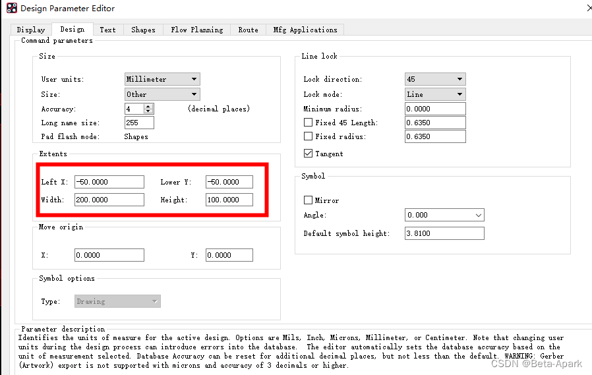Screen dimensions: 592x375
Task: Decrease the Accuracy decimal places spinner
Action: [x=148, y=111]
